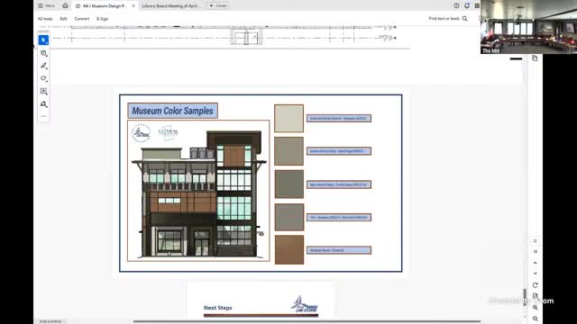Click the lightest beige color swatch

click(x=288, y=118)
